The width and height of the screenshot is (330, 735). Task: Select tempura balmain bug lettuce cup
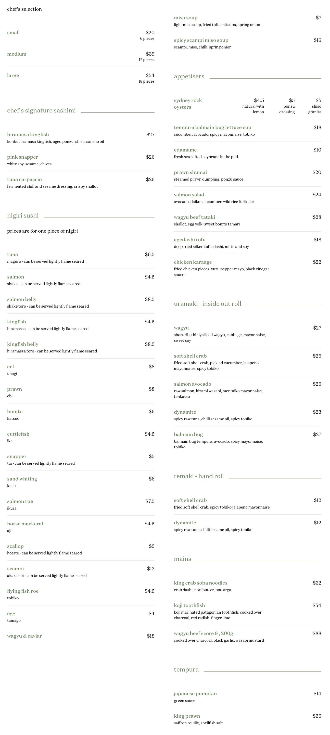pyautogui.click(x=212, y=128)
